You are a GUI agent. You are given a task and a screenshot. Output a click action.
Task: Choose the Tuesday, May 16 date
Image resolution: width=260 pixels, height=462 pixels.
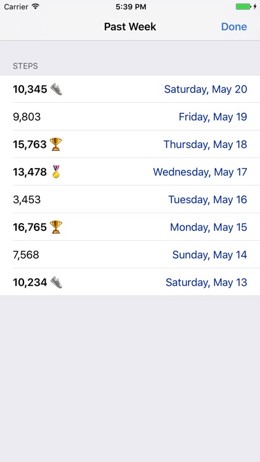coord(208,200)
